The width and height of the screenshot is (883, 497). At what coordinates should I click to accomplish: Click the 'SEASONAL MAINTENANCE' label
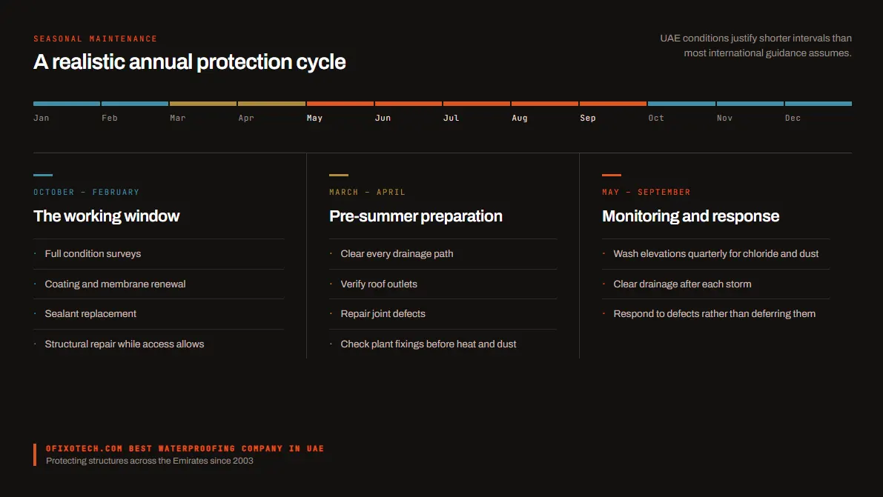[x=95, y=39]
